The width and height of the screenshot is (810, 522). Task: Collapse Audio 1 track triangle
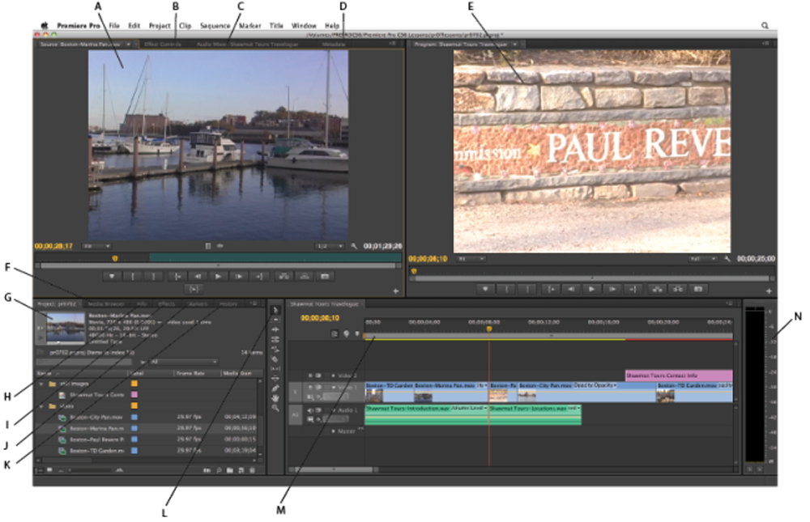coord(333,410)
